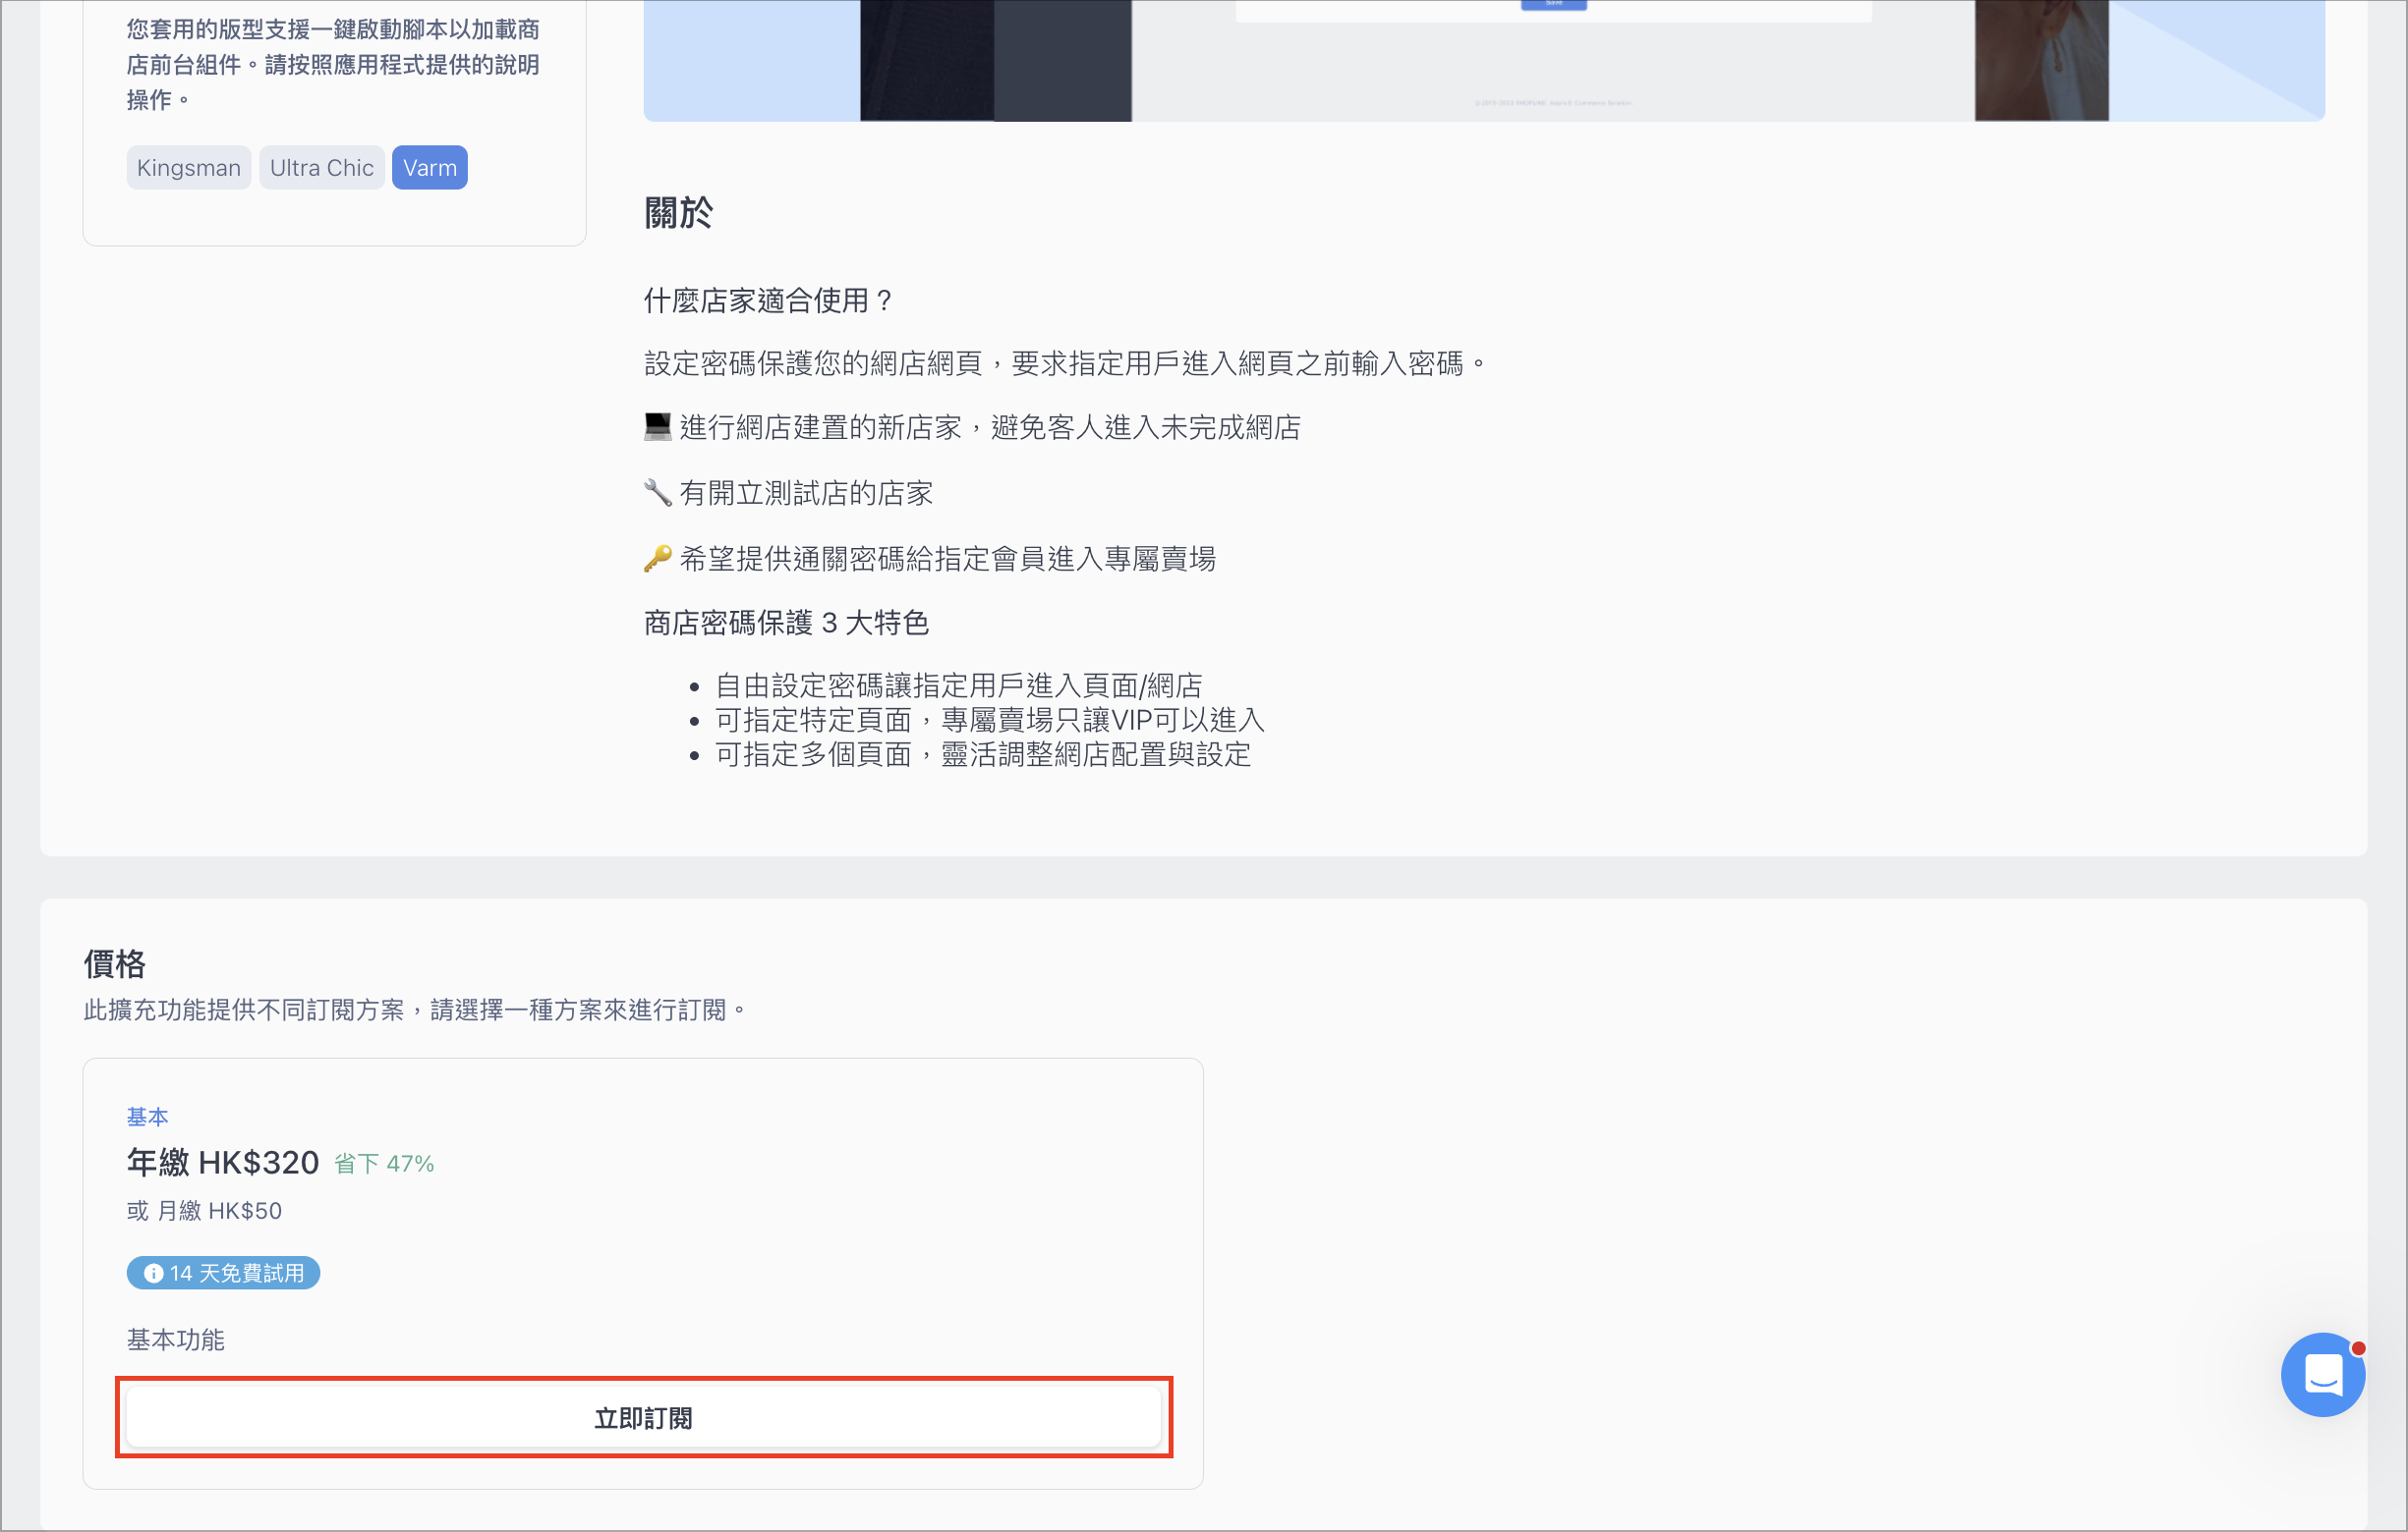Select the Ultra Chic theme tag
2408x1532 pixels.
tap(321, 168)
